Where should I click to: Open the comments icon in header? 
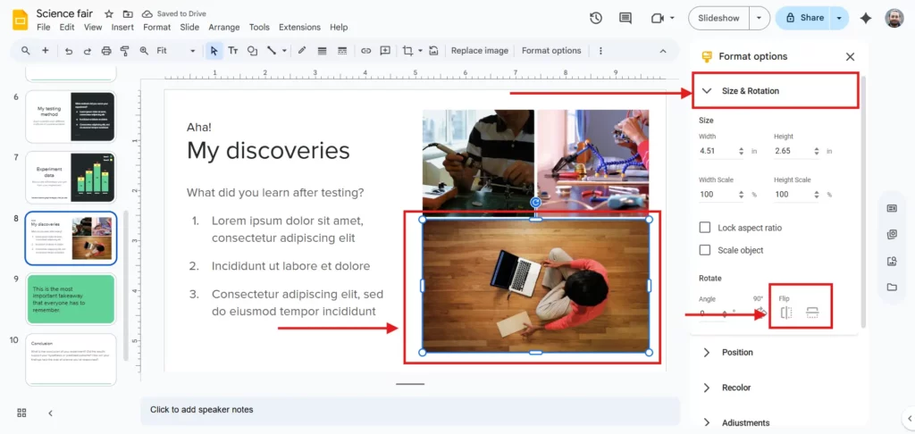click(x=625, y=18)
